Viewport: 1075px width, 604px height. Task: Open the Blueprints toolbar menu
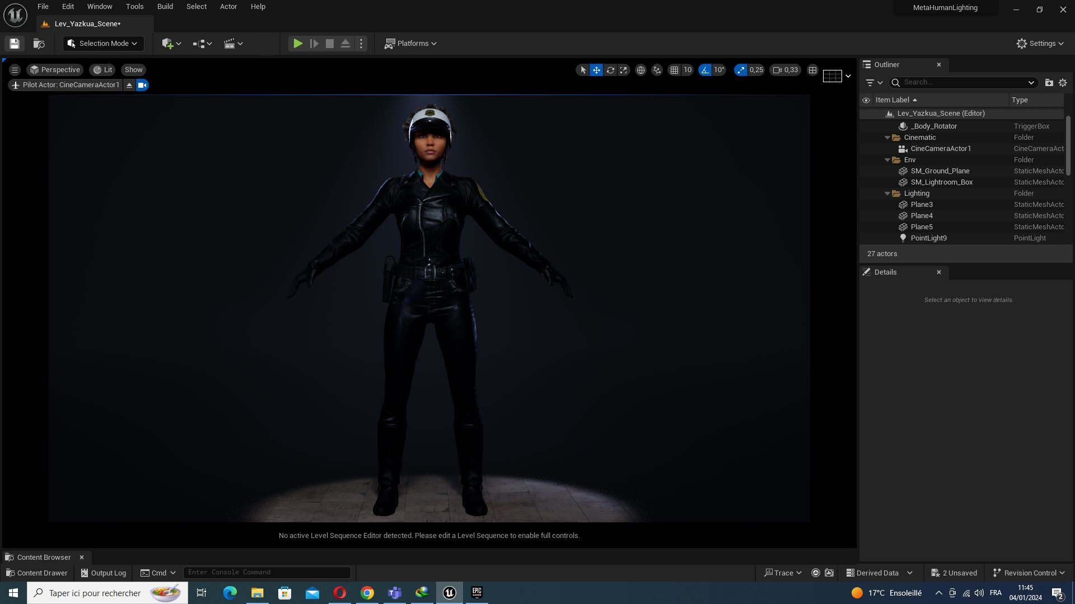(202, 44)
